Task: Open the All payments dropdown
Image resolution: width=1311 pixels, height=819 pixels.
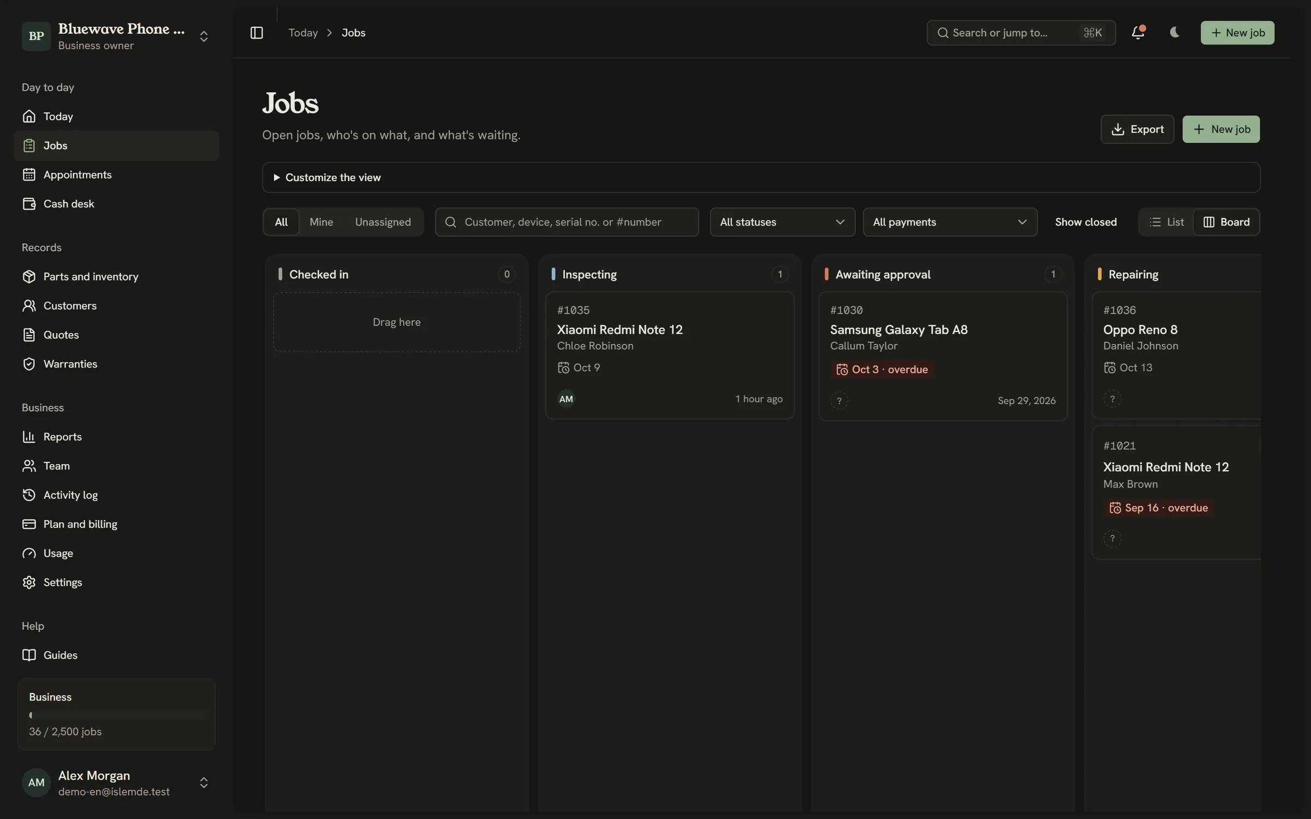Action: (x=950, y=222)
